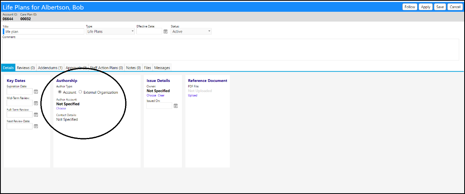Click the Issue Details heading
Image resolution: width=465 pixels, height=194 pixels.
click(158, 81)
